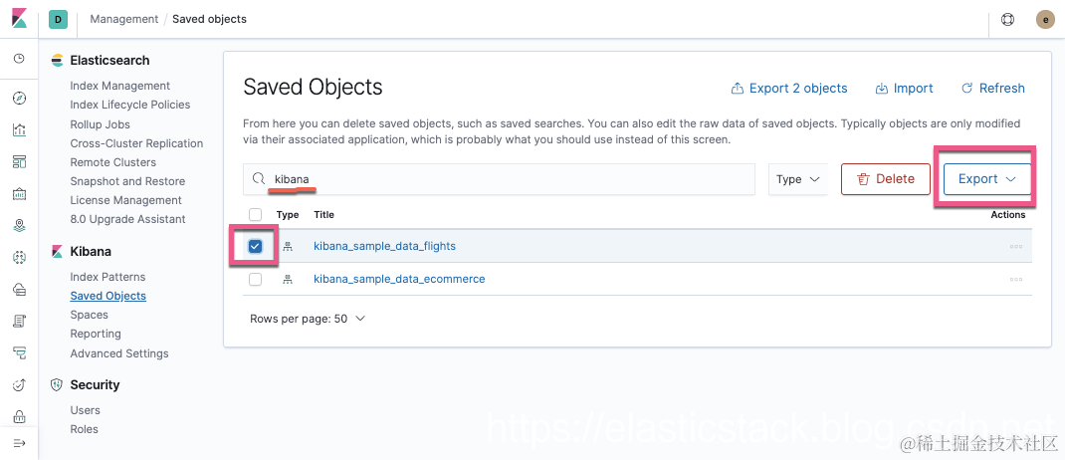The height and width of the screenshot is (460, 1065).
Task: Expand the side navigation arrow icon
Action: 19,443
